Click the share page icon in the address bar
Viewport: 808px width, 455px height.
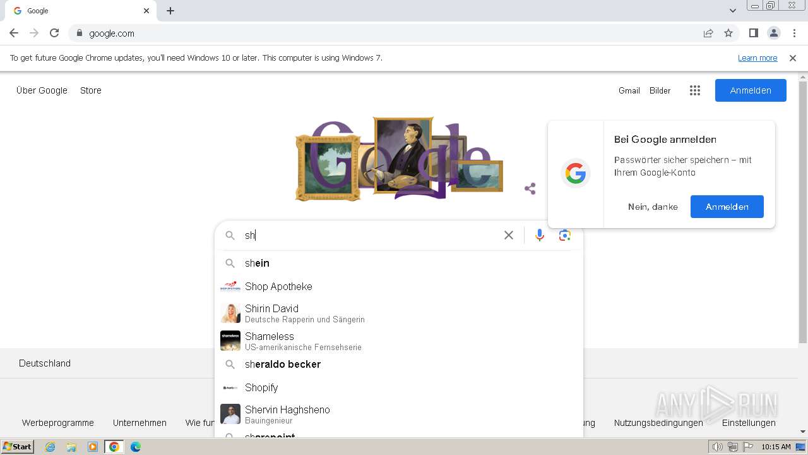(x=708, y=33)
